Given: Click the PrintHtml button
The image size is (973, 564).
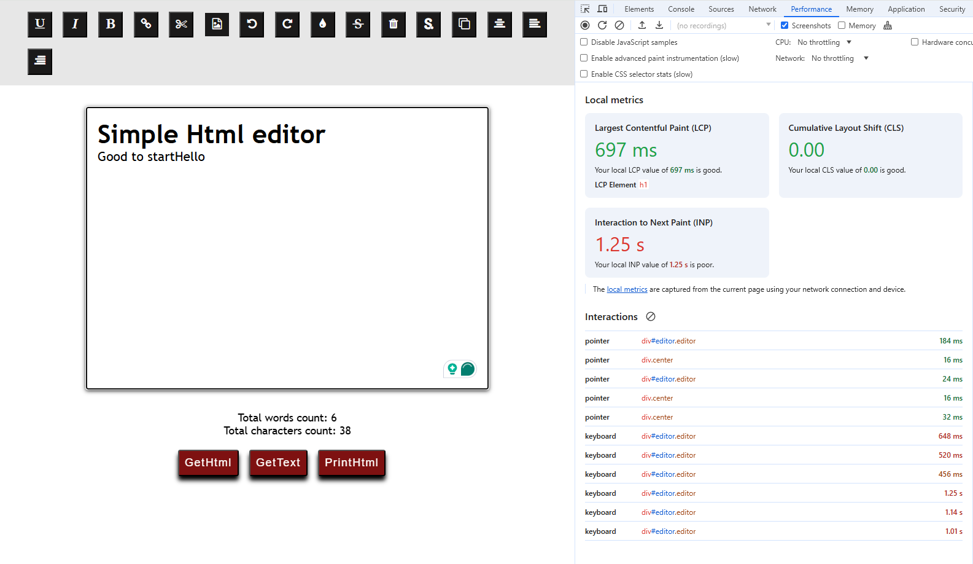Looking at the screenshot, I should tap(351, 463).
